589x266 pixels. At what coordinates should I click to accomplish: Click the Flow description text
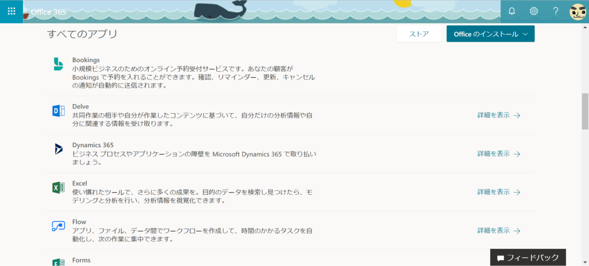pos(192,234)
